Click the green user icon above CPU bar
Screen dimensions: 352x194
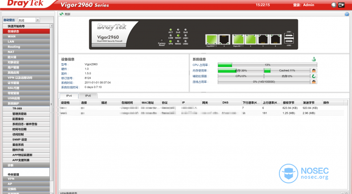point(314,59)
